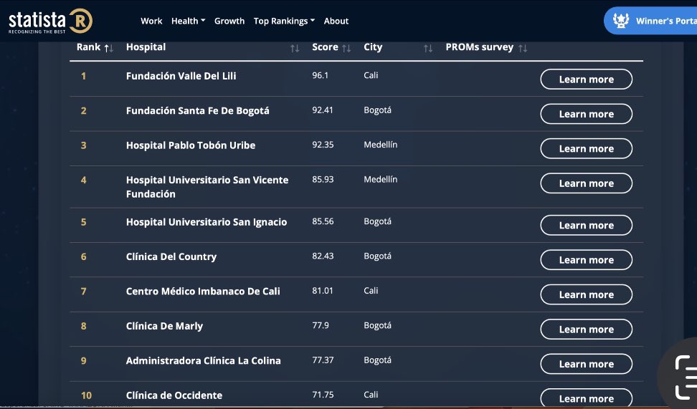Click the Rank column header
The width and height of the screenshot is (697, 409).
(88, 47)
